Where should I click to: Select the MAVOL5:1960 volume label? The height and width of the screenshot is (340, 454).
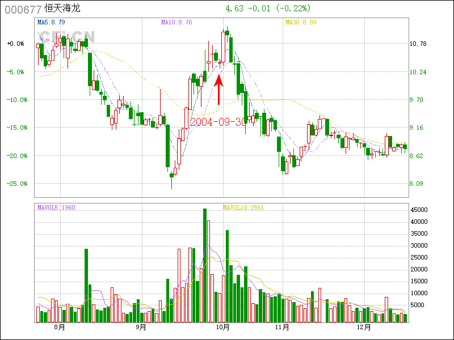click(x=56, y=207)
